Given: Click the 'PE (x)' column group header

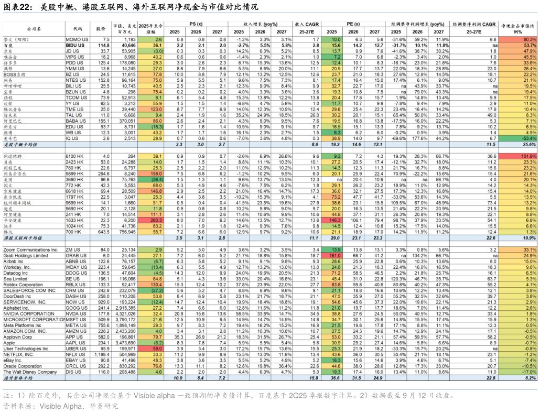Looking at the screenshot, I should click(x=353, y=24).
